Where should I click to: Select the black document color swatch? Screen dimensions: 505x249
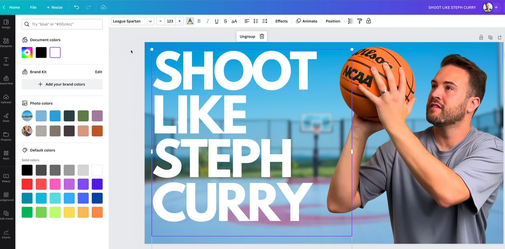click(x=41, y=52)
